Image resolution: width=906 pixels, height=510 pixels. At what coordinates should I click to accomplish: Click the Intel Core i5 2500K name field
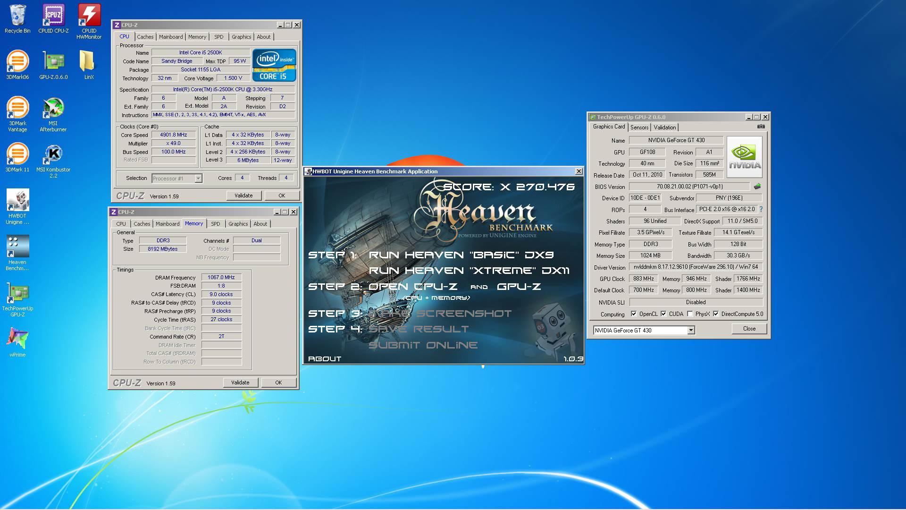[x=200, y=52]
